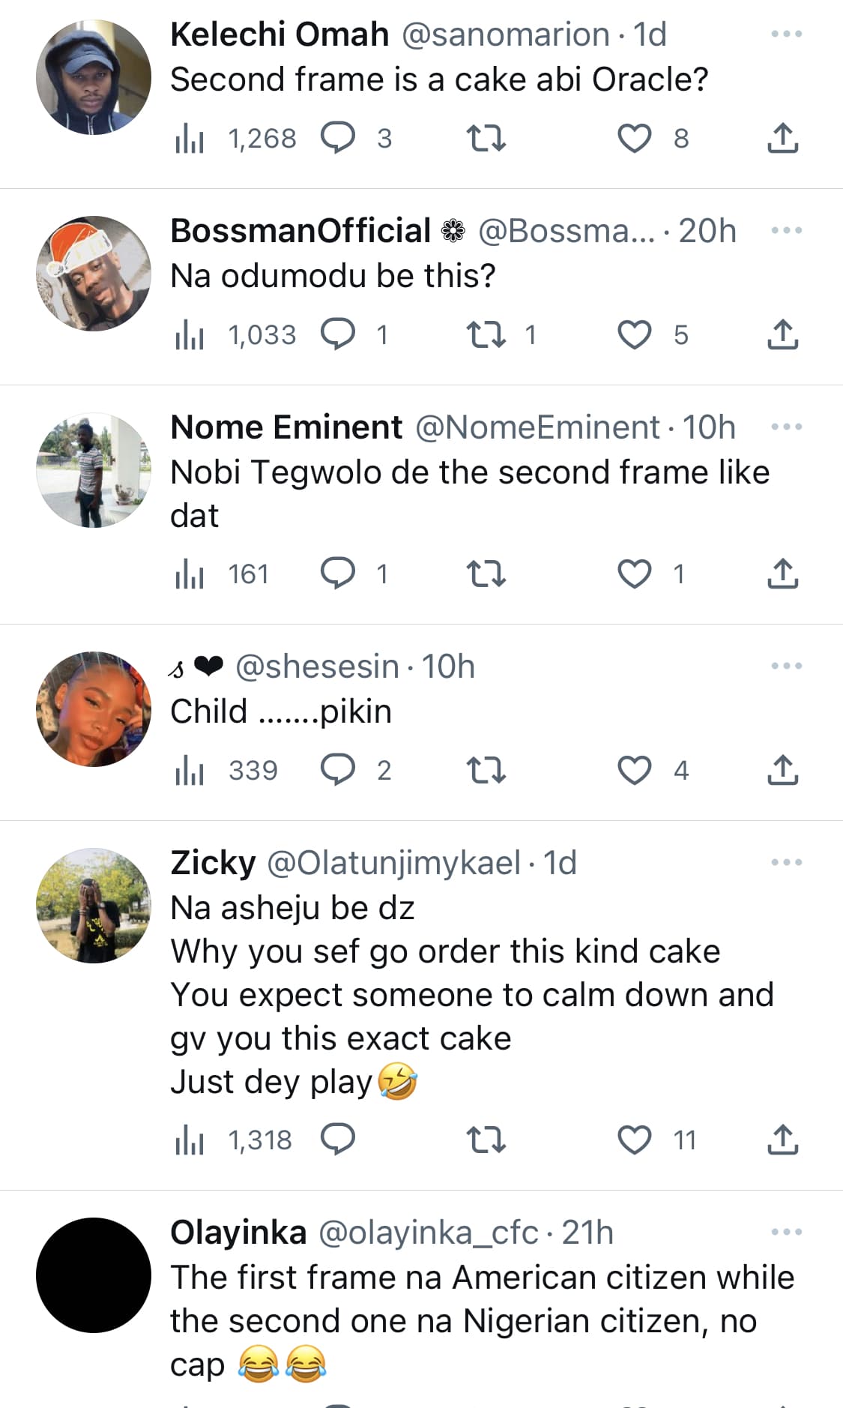Image resolution: width=843 pixels, height=1408 pixels.
Task: Like Kelechi Omah's tweet
Action: tap(634, 139)
